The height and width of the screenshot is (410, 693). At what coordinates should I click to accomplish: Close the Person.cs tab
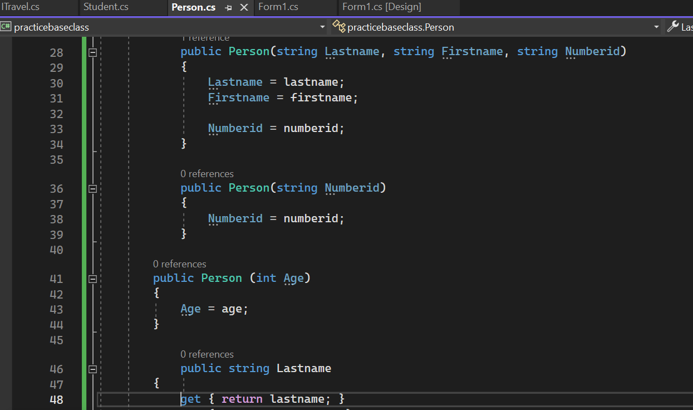[244, 8]
